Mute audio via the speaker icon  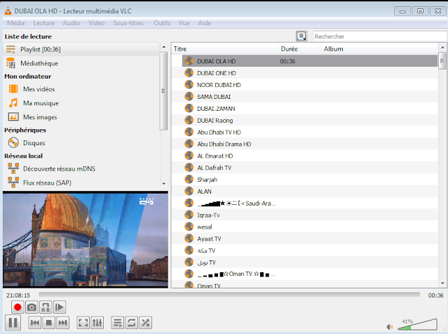[x=389, y=326]
